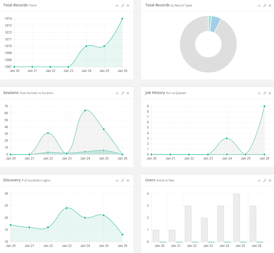Click the Jan 23 peak point in Discovery chart
Viewport: 274px width, 253px height.
click(x=67, y=208)
